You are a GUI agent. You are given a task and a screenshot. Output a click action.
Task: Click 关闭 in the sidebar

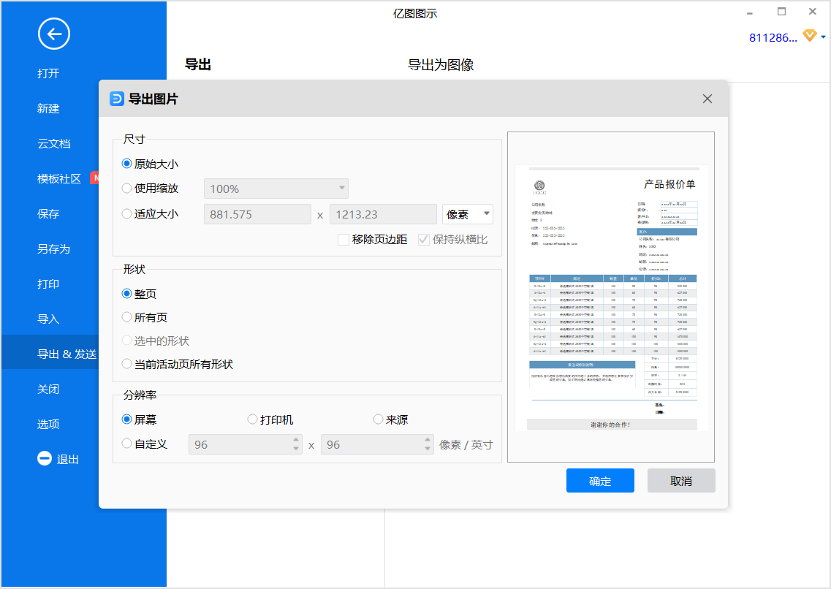pos(48,389)
